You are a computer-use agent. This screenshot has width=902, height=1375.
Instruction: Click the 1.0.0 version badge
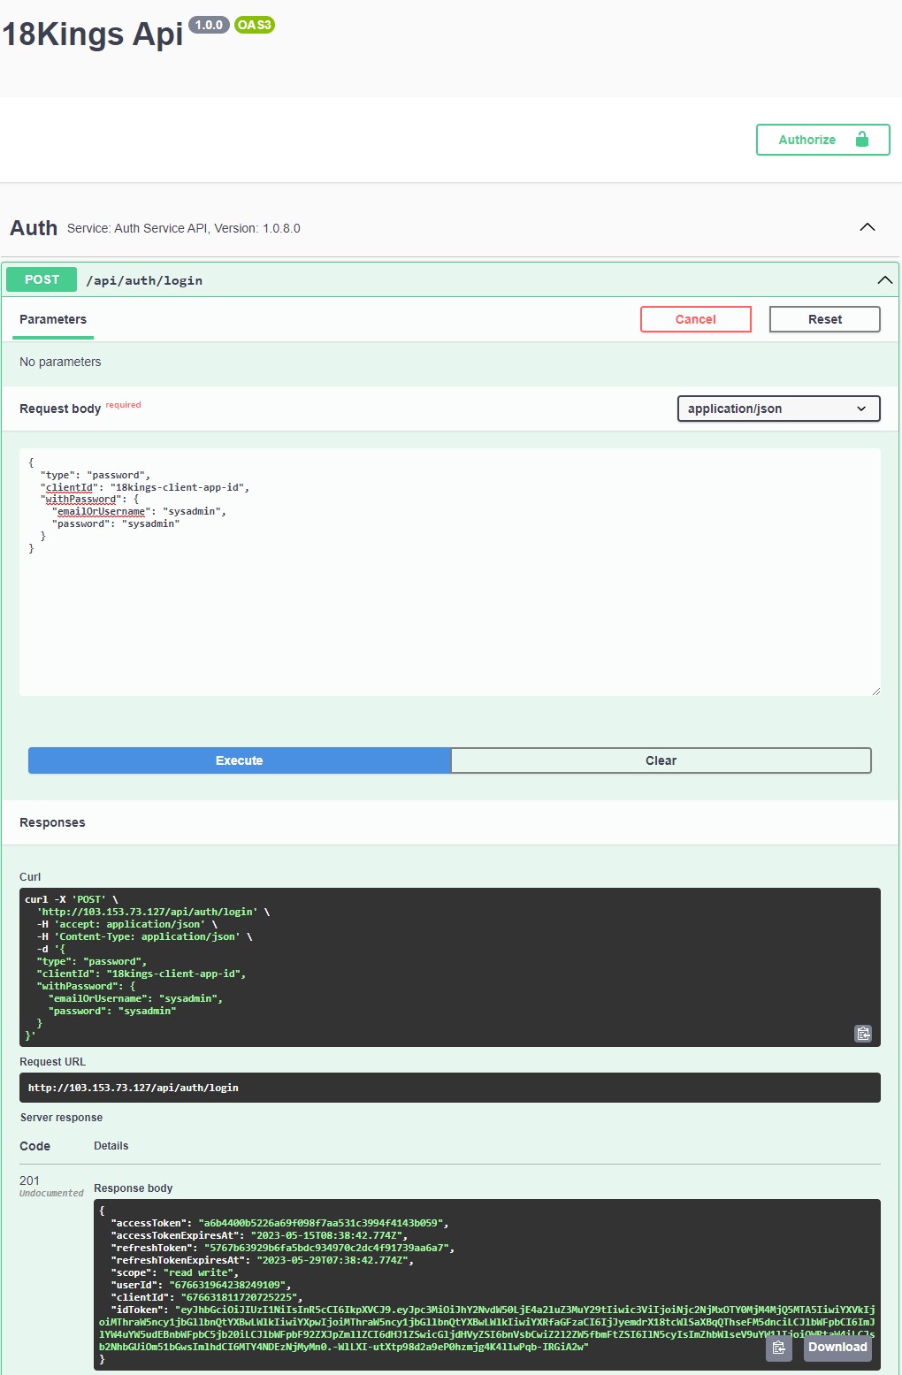point(207,26)
